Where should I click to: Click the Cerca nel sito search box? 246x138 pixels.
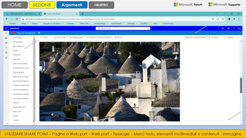tap(123, 28)
